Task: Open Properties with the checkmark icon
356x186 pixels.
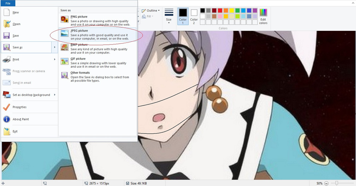Action: pos(29,107)
